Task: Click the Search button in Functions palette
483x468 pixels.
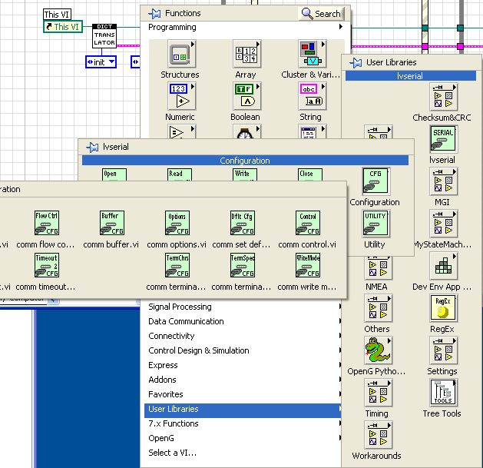Action: point(321,14)
